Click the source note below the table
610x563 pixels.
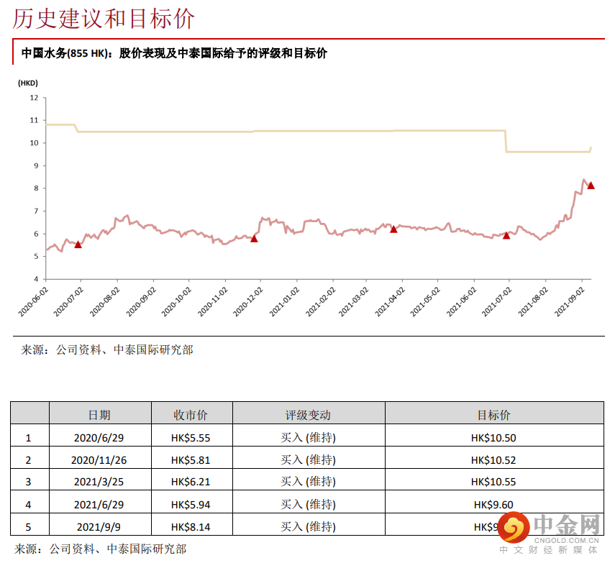coord(101,549)
